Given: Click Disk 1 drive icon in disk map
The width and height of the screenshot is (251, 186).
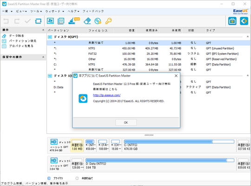Looking at the screenshot, I should (54, 160).
